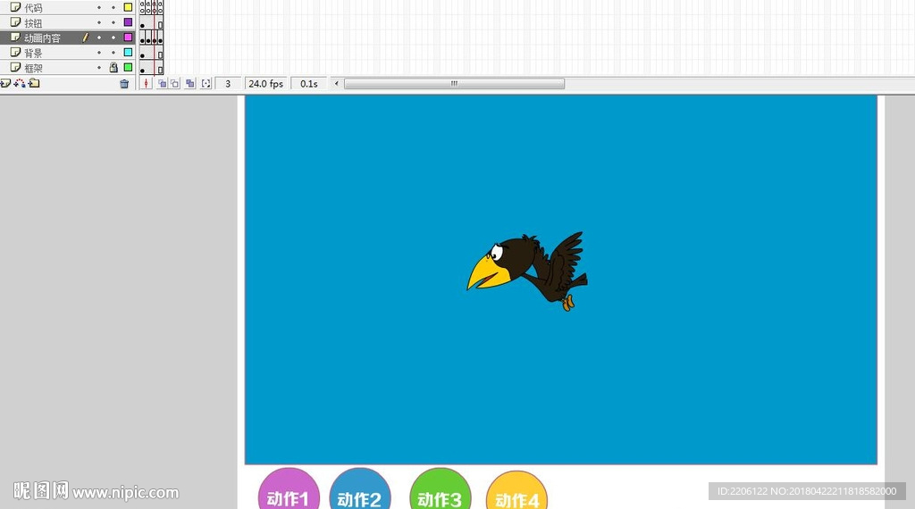Image resolution: width=915 pixels, height=509 pixels.
Task: Click the 动作1 purple button
Action: pyautogui.click(x=289, y=489)
